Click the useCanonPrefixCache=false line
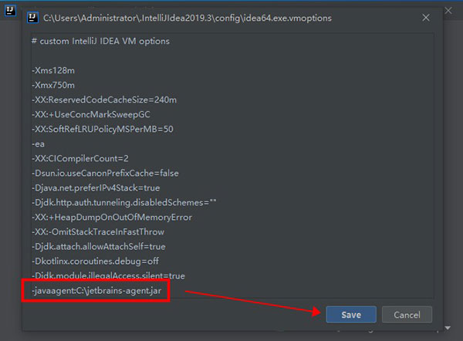The height and width of the screenshot is (341, 463). [105, 174]
